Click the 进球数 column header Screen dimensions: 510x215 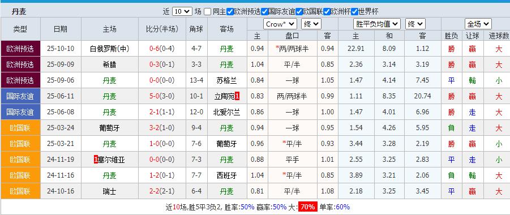(498, 36)
